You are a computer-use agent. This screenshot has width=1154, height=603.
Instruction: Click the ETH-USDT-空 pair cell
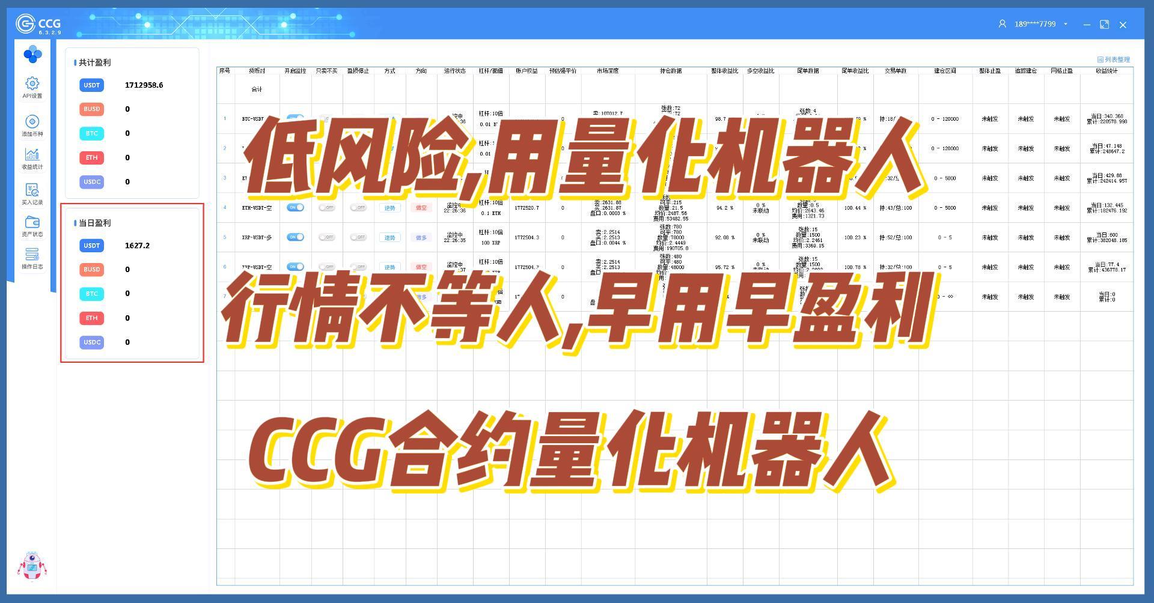coord(257,208)
